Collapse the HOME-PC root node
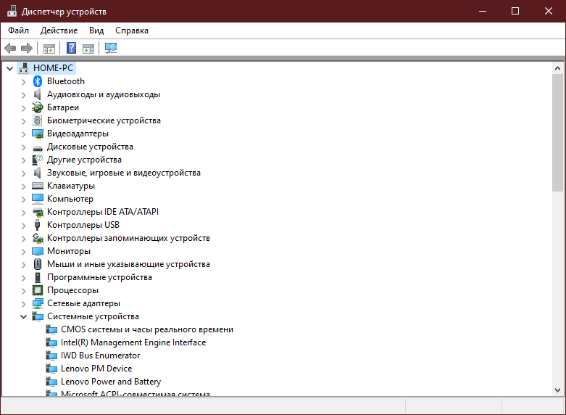Image resolution: width=566 pixels, height=415 pixels. (x=9, y=68)
